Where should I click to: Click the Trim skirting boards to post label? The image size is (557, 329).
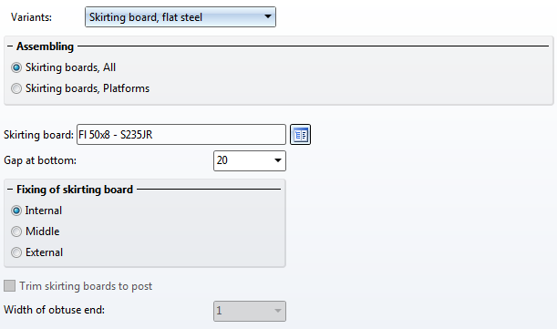tap(86, 286)
